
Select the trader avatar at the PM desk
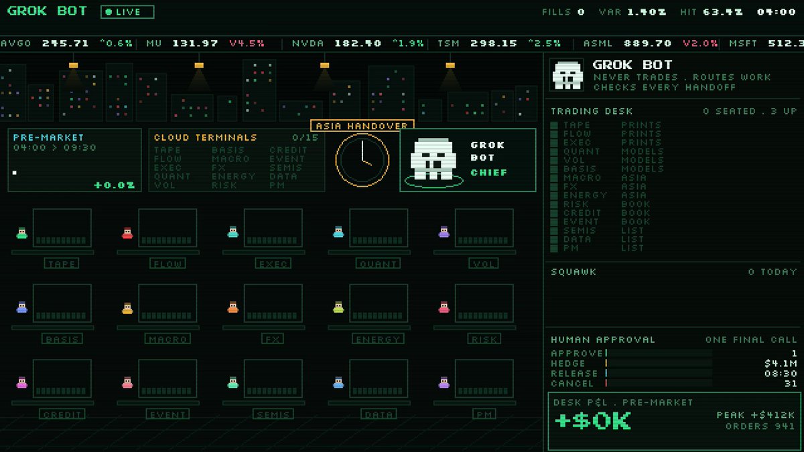(x=444, y=383)
